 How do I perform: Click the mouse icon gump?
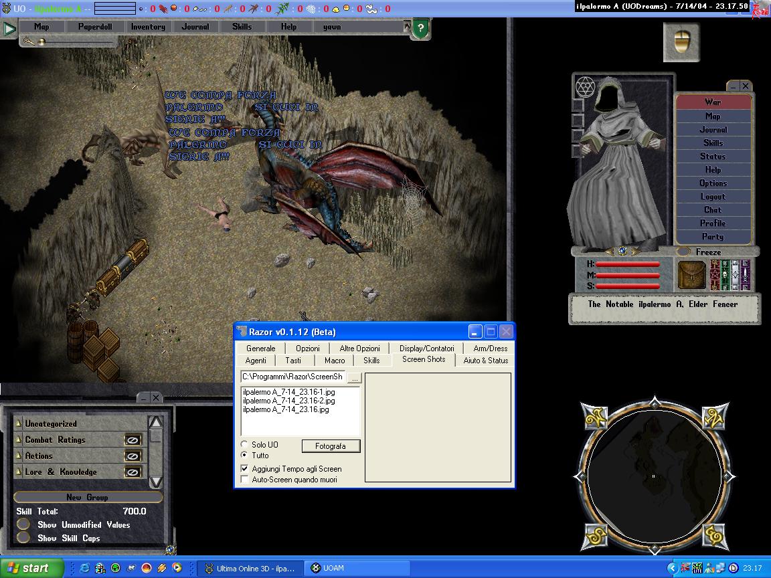coord(681,41)
